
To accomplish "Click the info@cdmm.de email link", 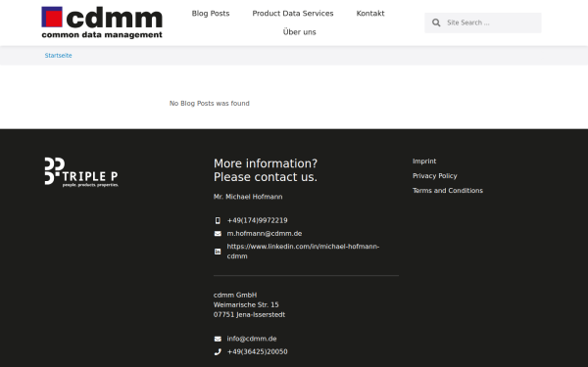I will point(252,339).
